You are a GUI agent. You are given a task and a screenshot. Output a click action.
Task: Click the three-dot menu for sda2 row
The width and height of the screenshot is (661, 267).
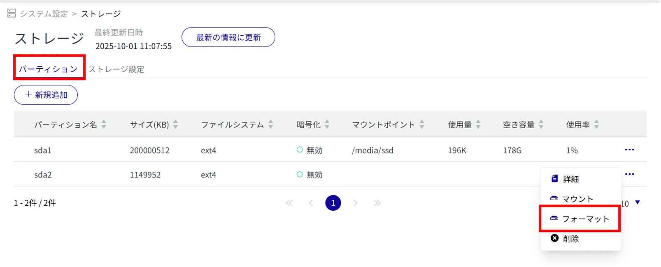[629, 174]
